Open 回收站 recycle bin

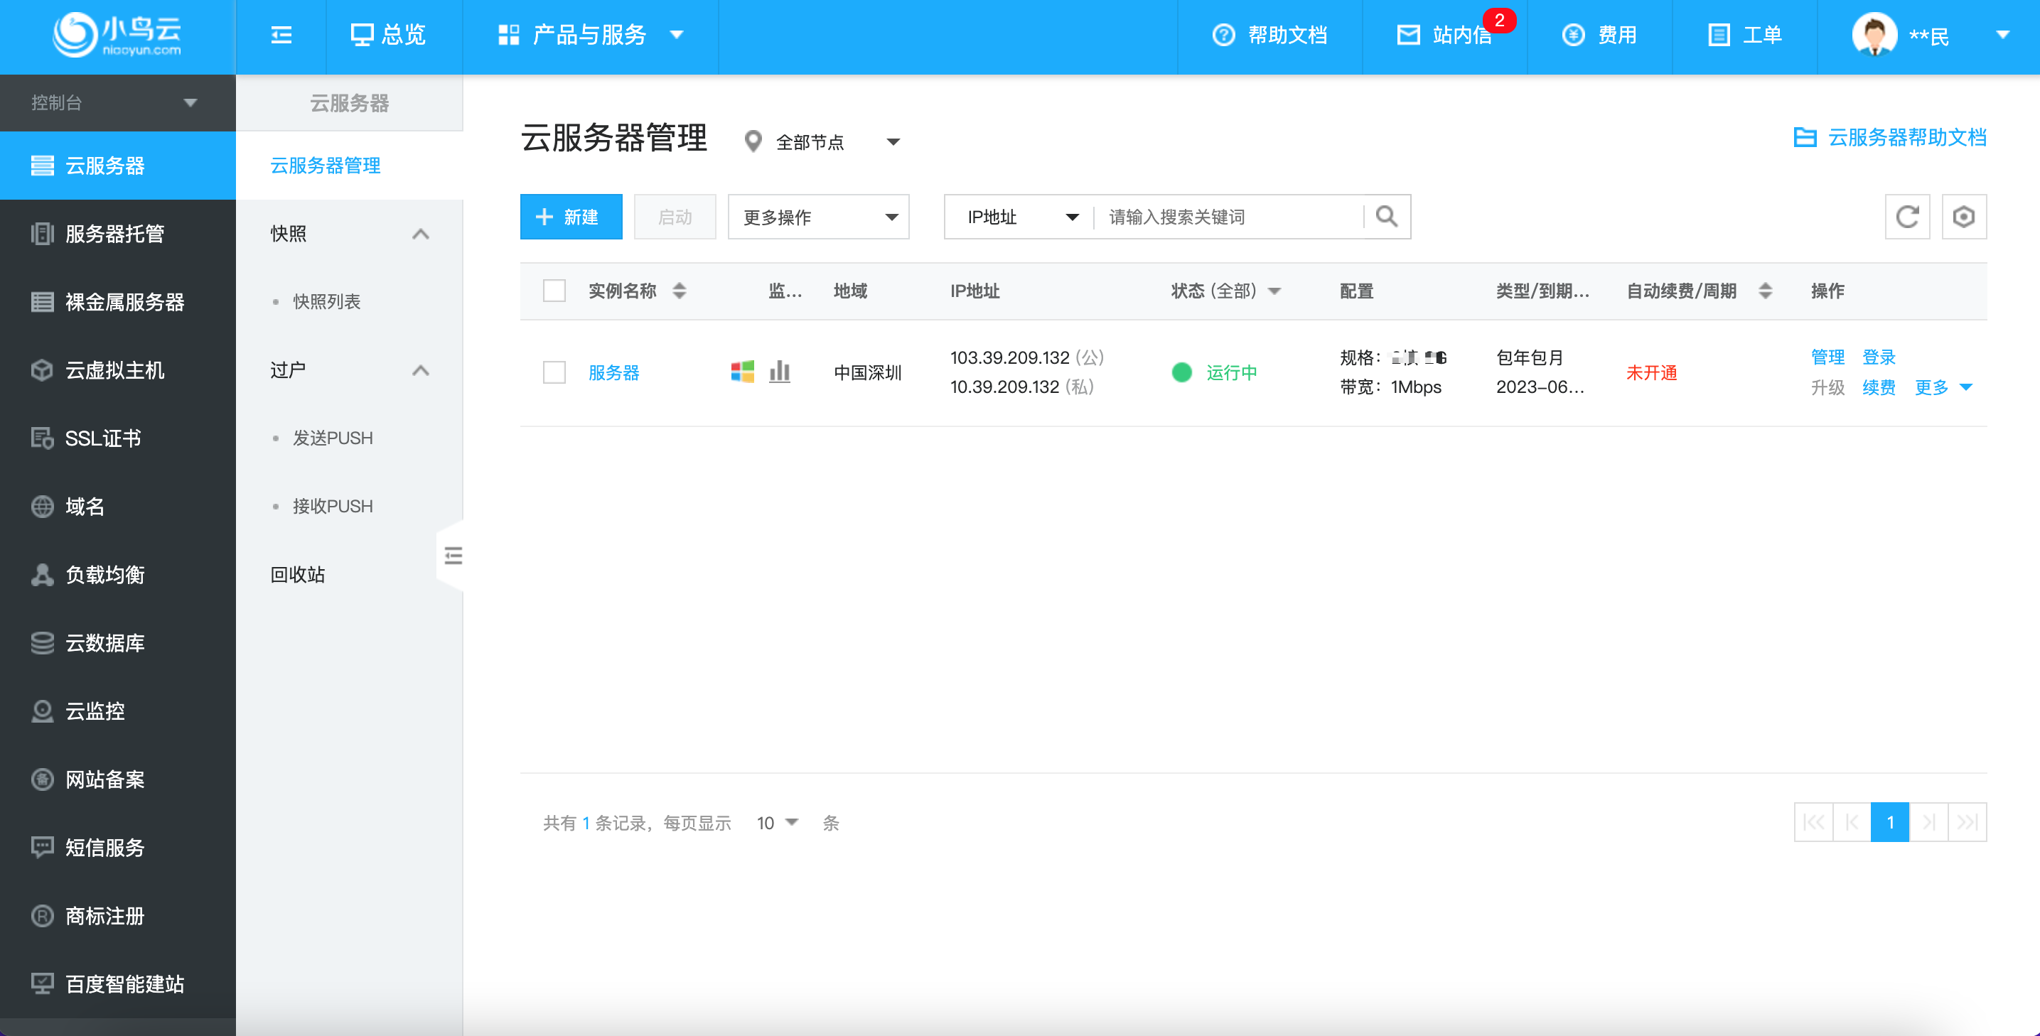pyautogui.click(x=298, y=574)
